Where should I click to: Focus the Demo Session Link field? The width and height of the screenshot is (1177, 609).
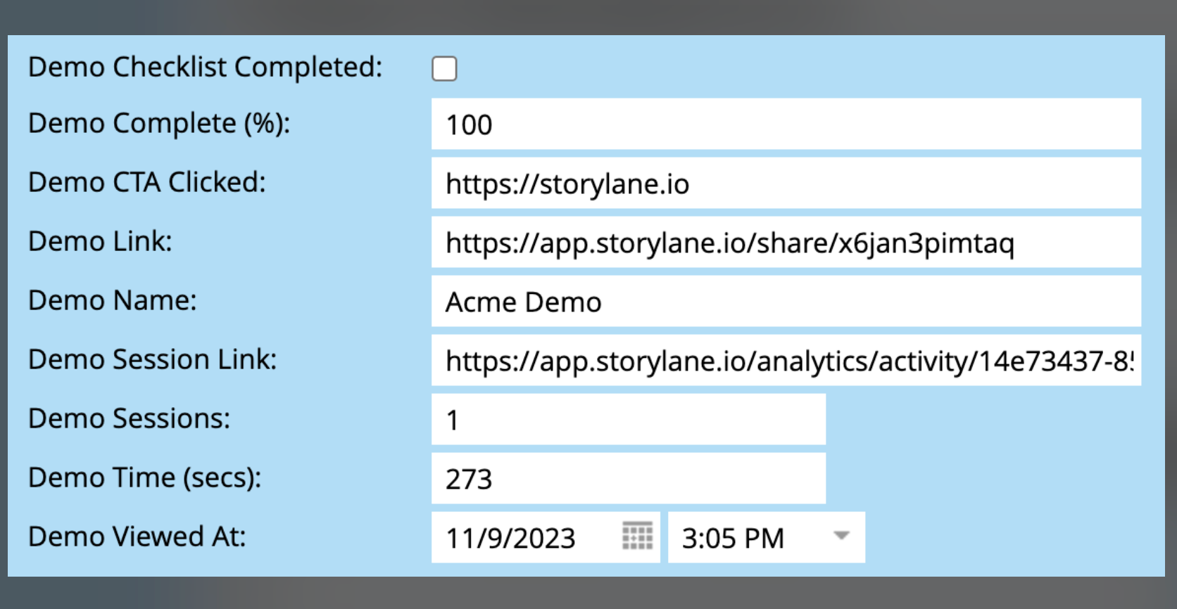(786, 361)
